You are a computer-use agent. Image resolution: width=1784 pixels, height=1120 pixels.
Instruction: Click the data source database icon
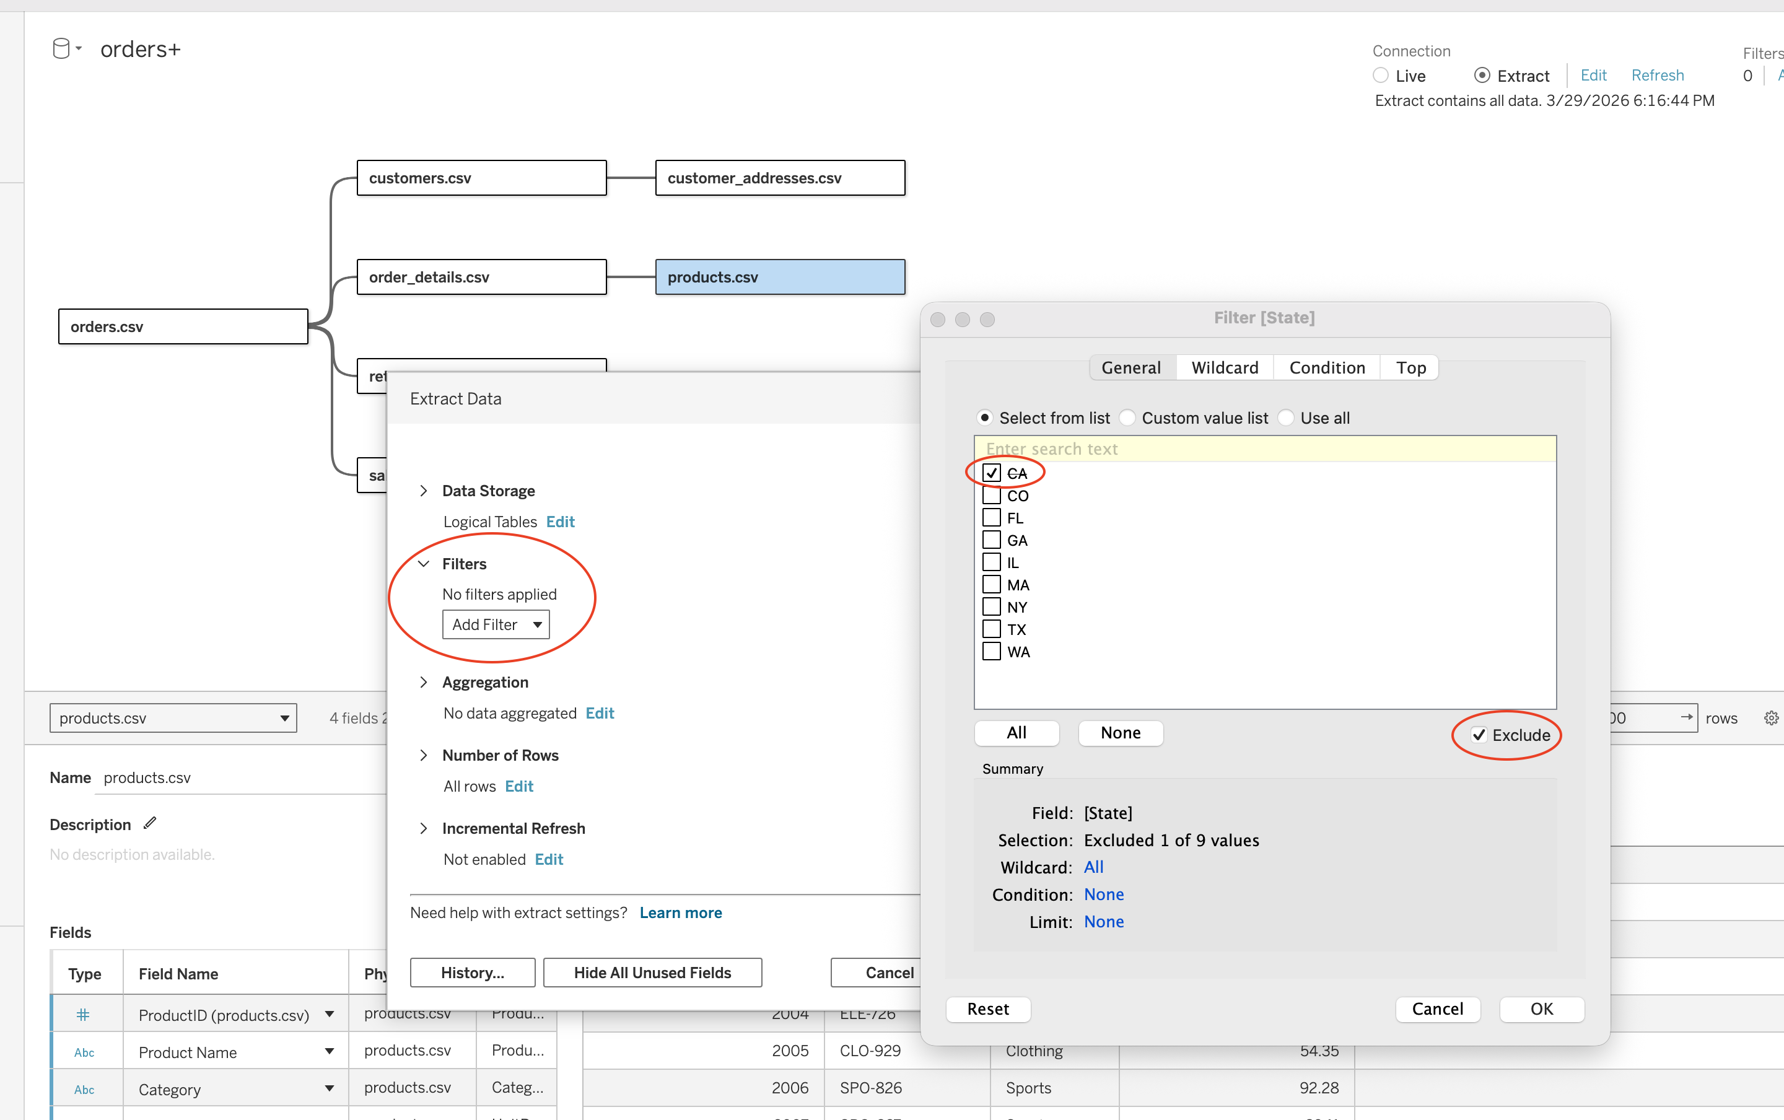pos(61,49)
